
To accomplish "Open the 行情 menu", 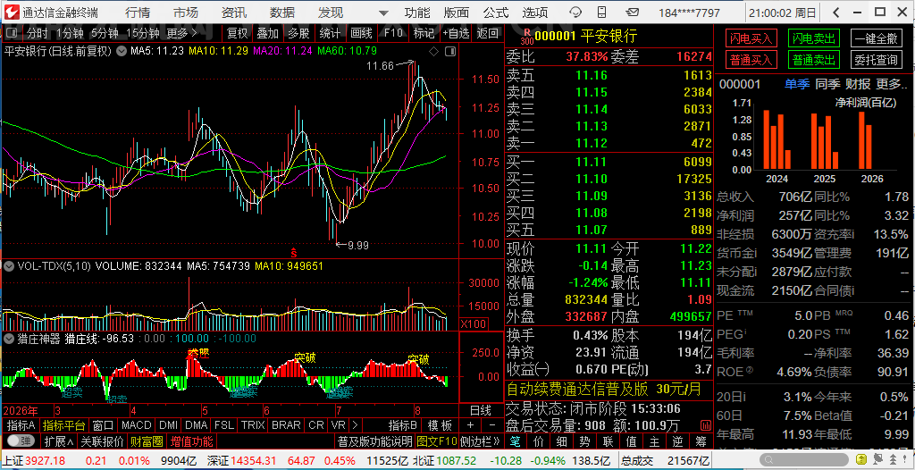I will tap(137, 13).
